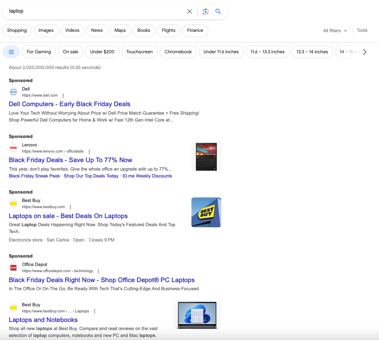Open Google Lens image search icon
Screen dimensions: 379x340
[206, 11]
